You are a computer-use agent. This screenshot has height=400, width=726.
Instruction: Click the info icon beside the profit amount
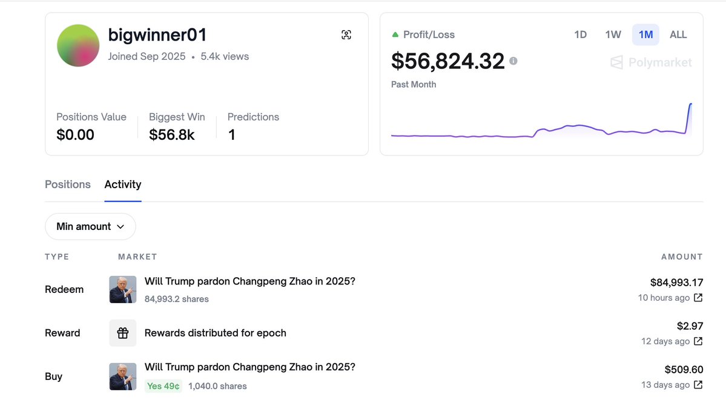click(x=513, y=61)
